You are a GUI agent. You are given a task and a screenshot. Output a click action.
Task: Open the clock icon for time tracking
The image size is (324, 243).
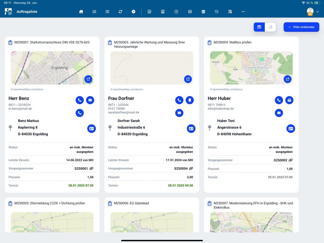point(176,12)
